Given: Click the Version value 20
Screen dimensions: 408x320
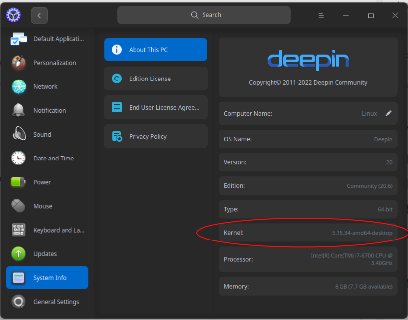Looking at the screenshot, I should pyautogui.click(x=389, y=162).
